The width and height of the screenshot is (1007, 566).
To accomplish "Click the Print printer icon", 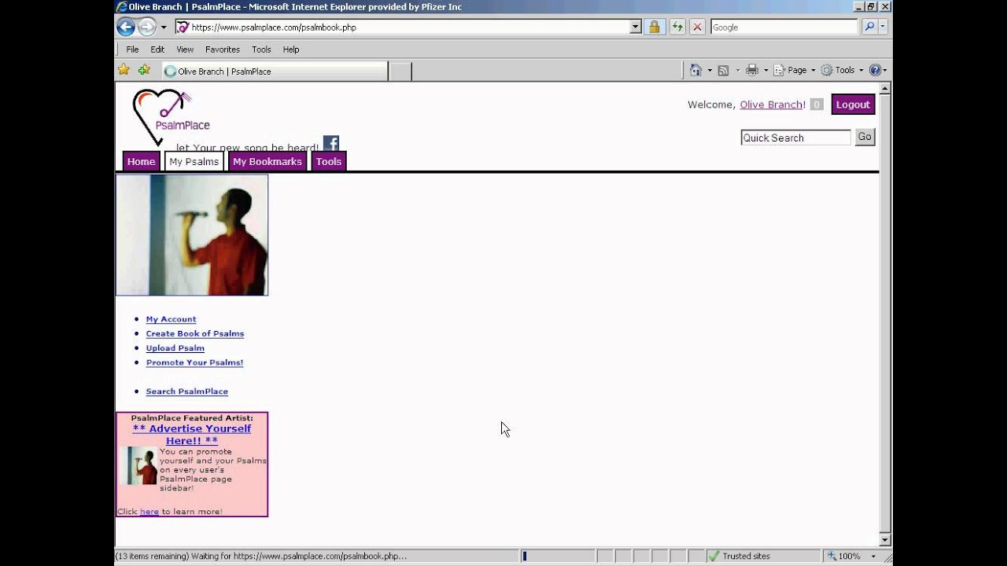I will pos(752,70).
